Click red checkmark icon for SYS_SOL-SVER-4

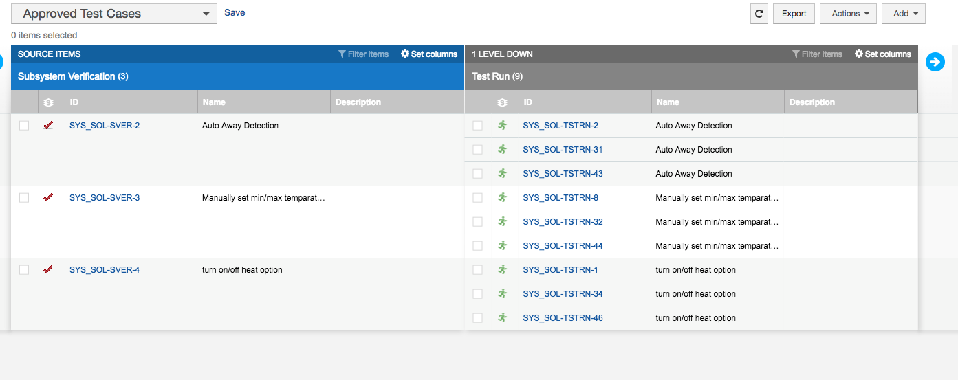[48, 270]
